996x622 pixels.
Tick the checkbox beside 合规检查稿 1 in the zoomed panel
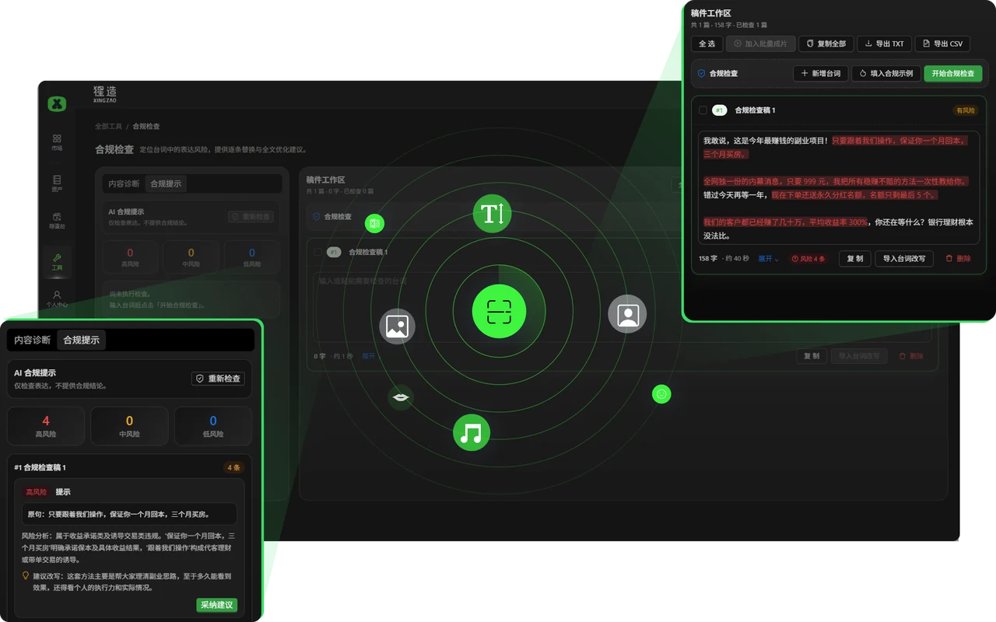(x=703, y=110)
